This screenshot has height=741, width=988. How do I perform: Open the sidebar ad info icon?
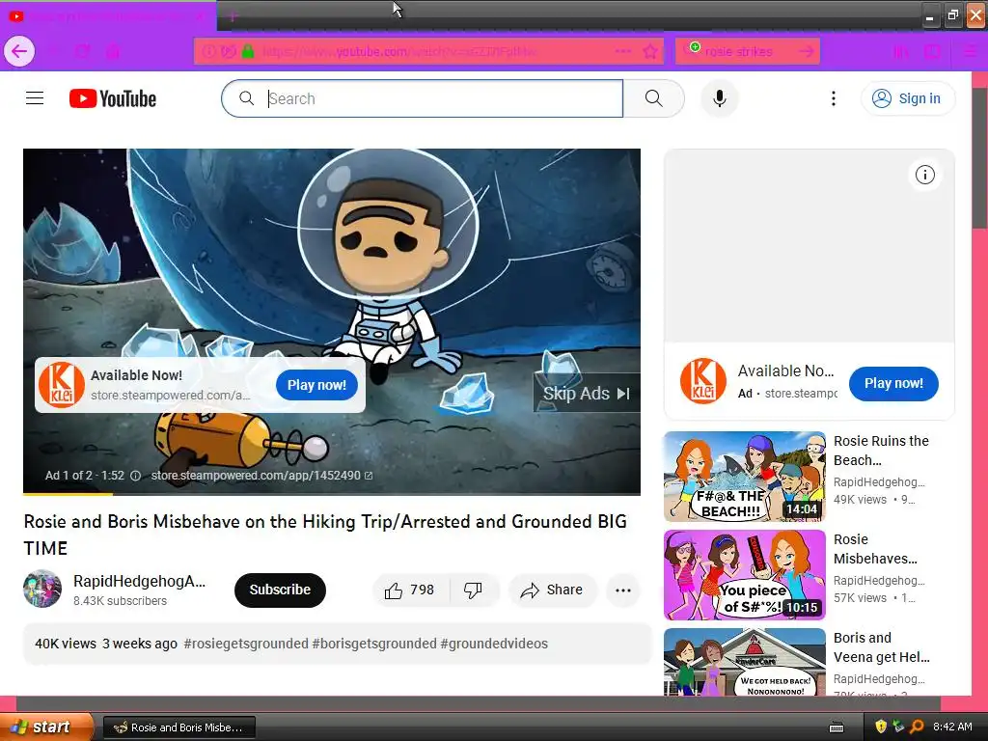click(924, 175)
